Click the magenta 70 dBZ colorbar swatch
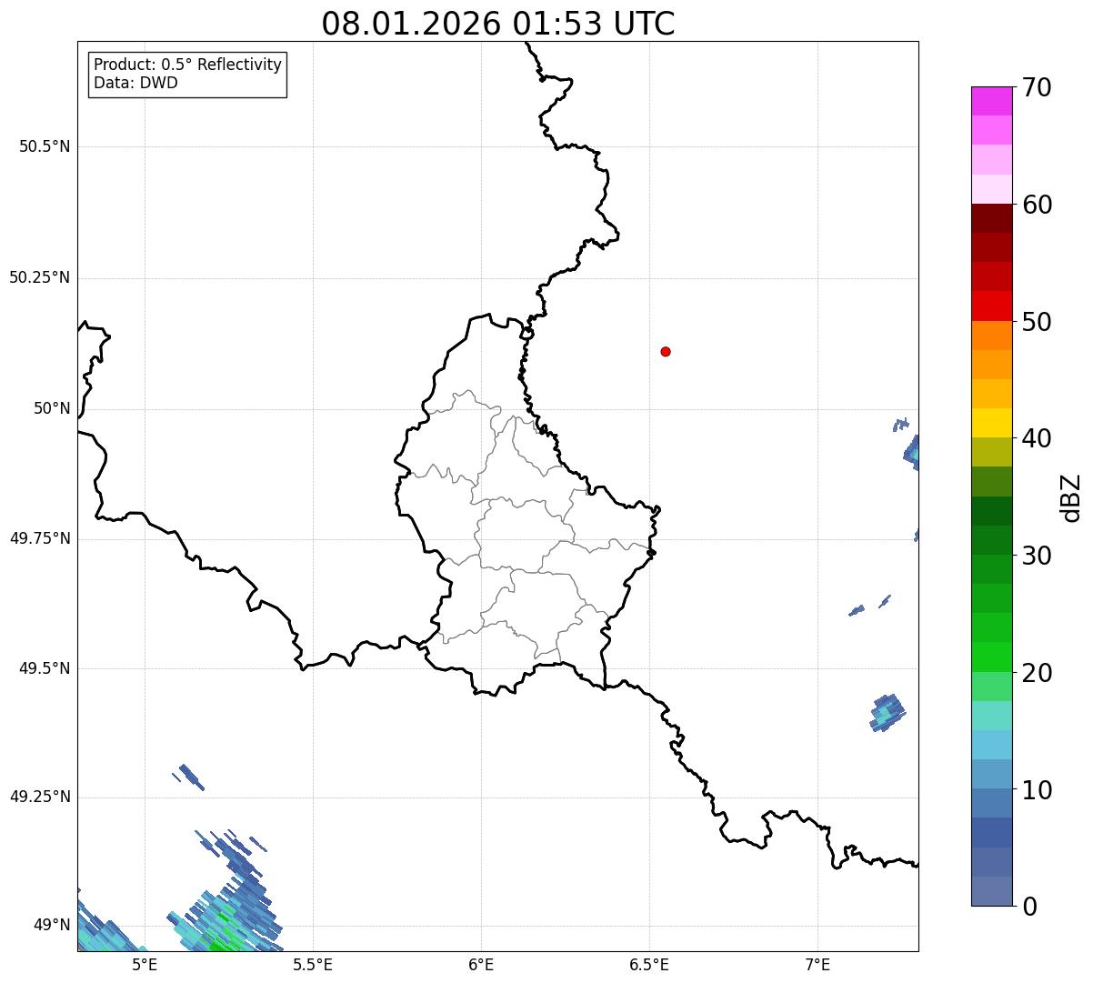The height and width of the screenshot is (983, 1093). point(991,101)
